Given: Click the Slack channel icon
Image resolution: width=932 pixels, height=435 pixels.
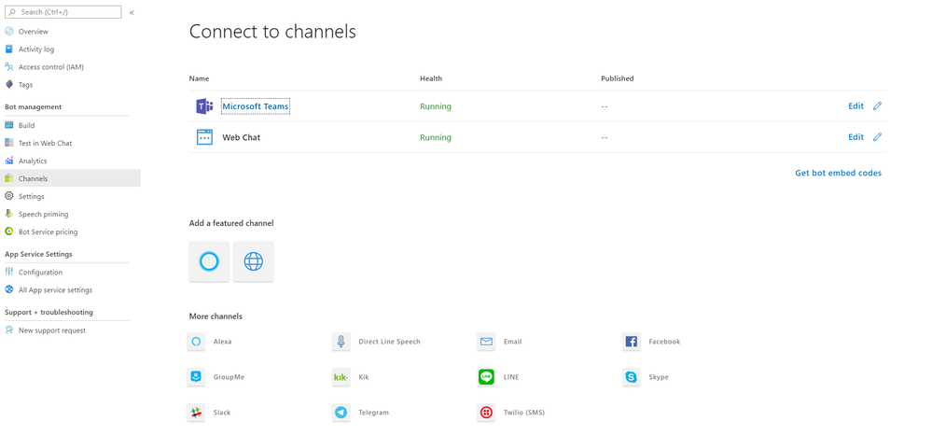Looking at the screenshot, I should click(196, 413).
